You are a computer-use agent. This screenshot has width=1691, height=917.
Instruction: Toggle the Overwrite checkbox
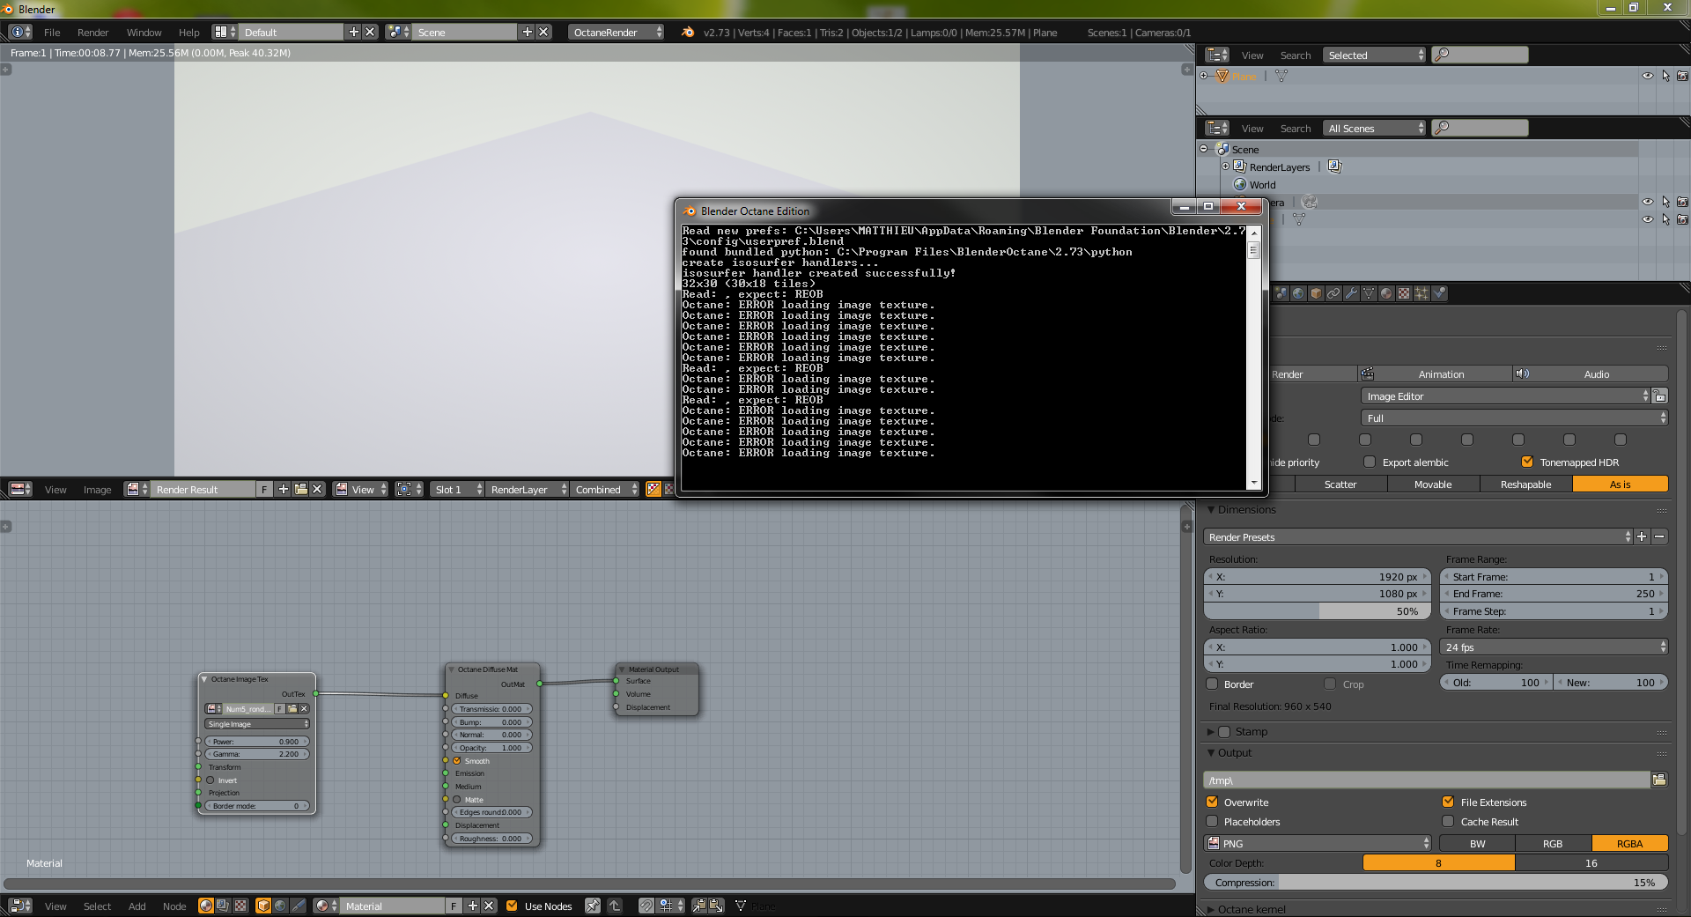(1212, 802)
